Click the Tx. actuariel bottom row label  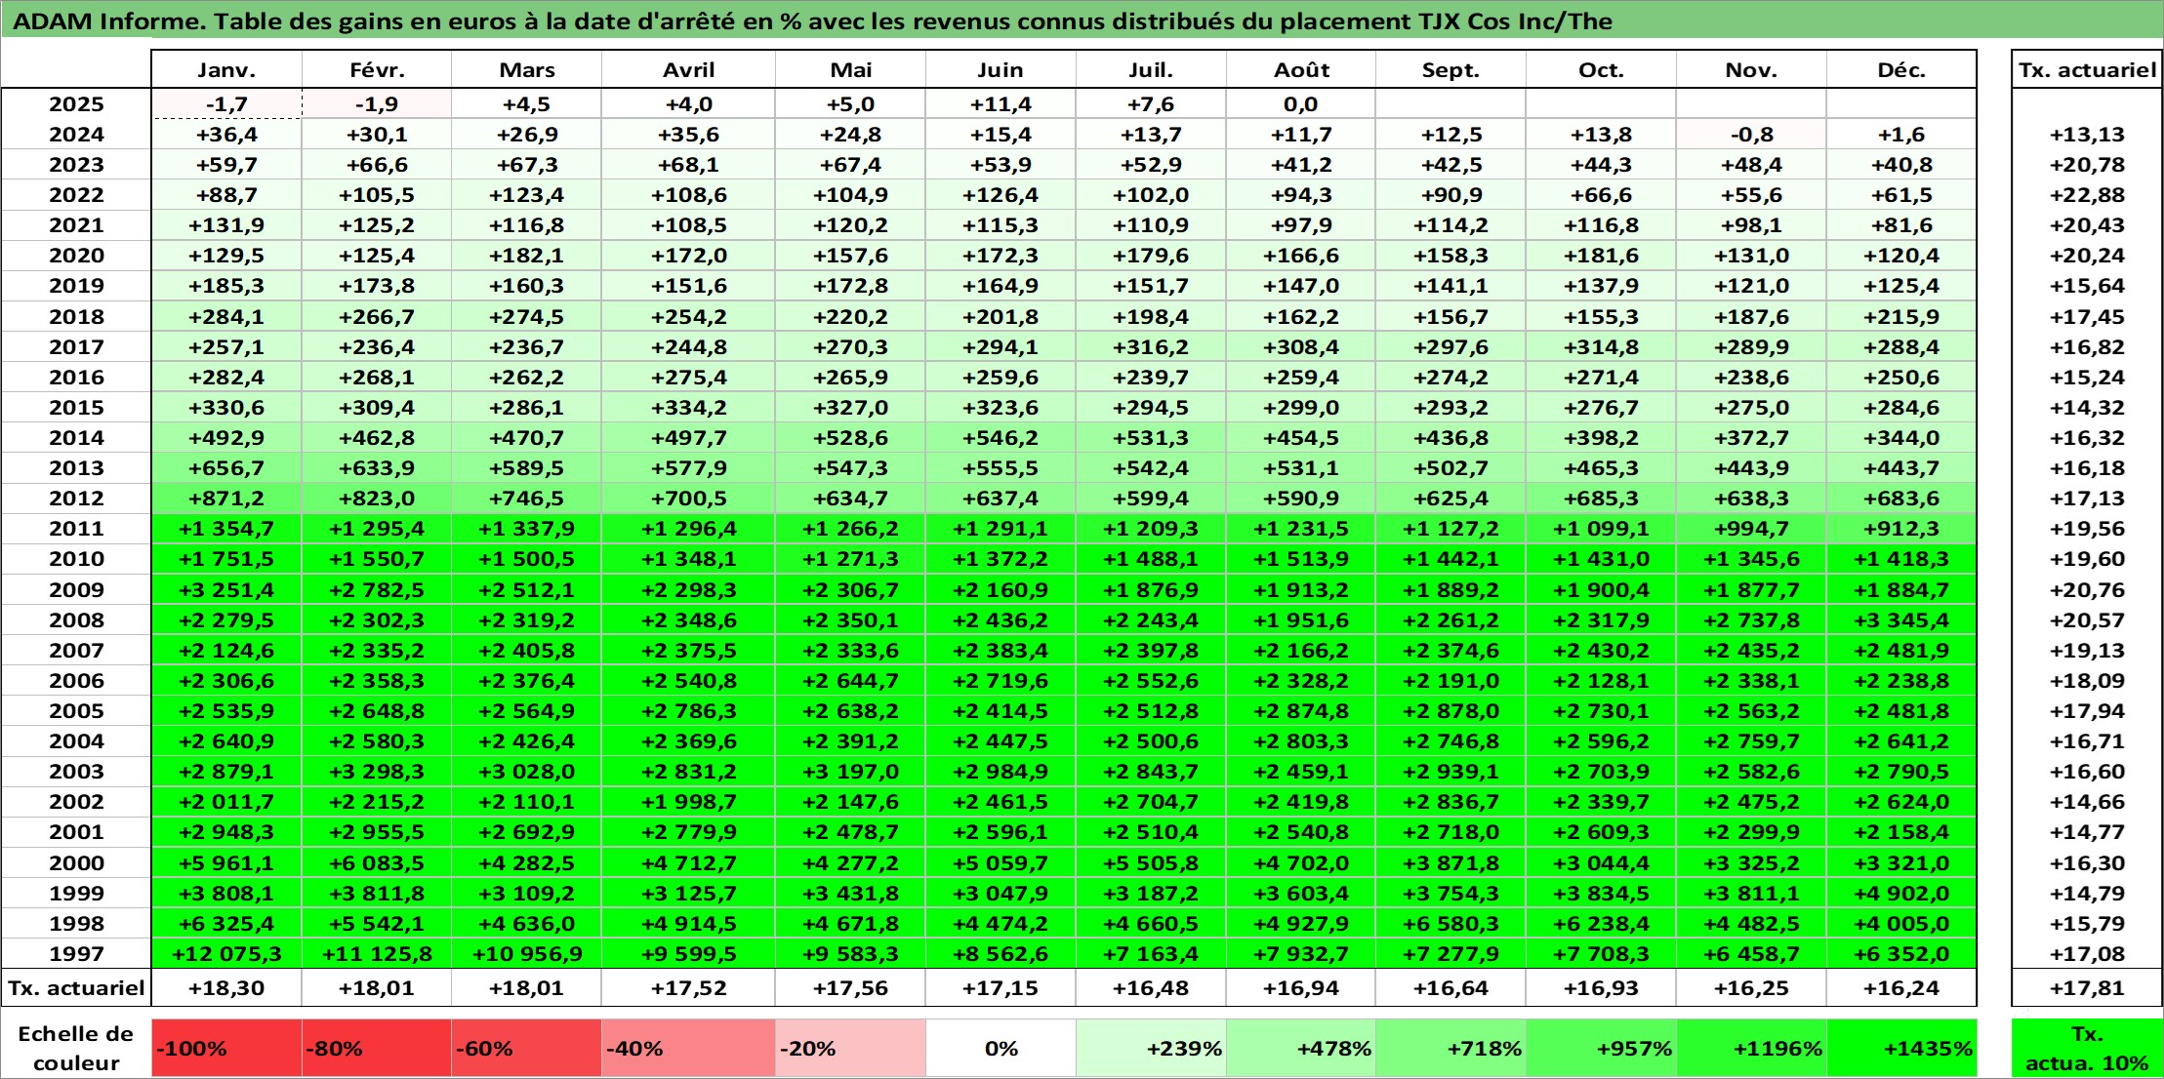pyautogui.click(x=76, y=988)
